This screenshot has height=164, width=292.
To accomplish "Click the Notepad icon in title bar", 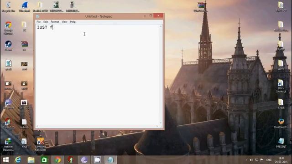I will pos(37,16).
